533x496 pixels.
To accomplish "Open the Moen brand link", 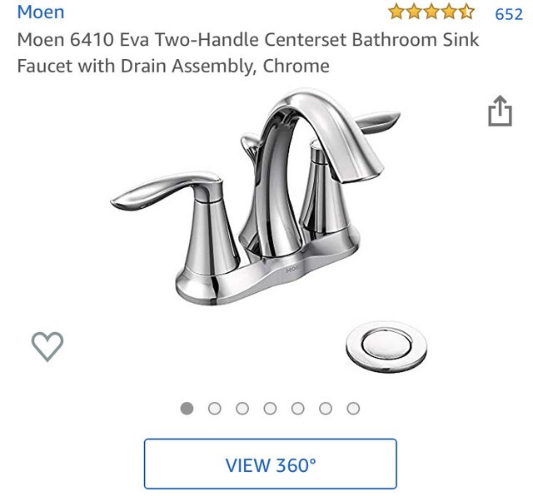I will (41, 12).
